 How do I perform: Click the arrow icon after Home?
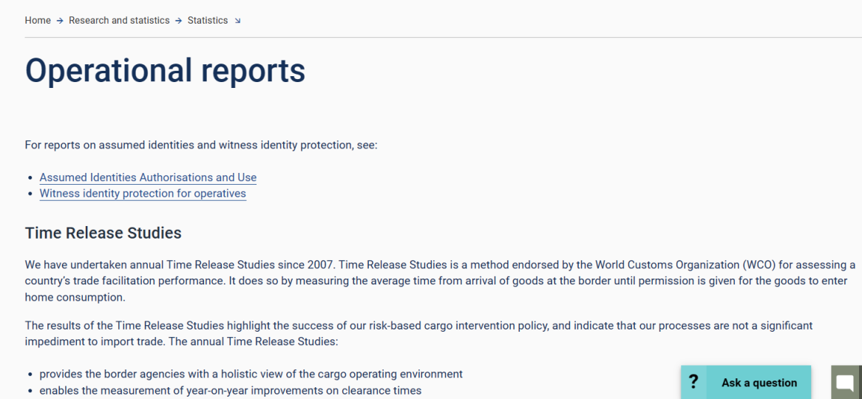(60, 21)
